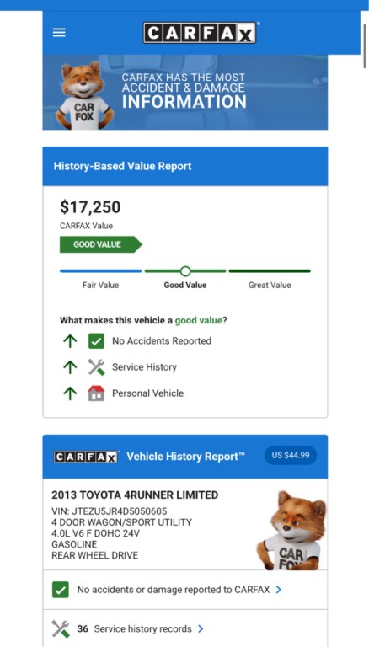Click the US $44.99 price button
369x647 pixels.
[291, 456]
